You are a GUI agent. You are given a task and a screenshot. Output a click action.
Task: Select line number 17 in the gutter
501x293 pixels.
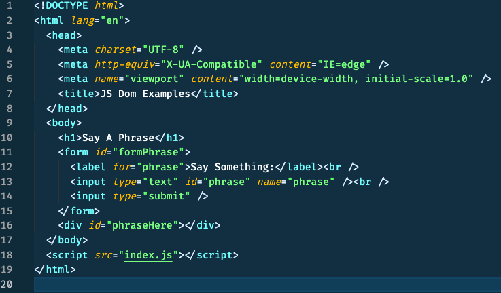(6, 240)
